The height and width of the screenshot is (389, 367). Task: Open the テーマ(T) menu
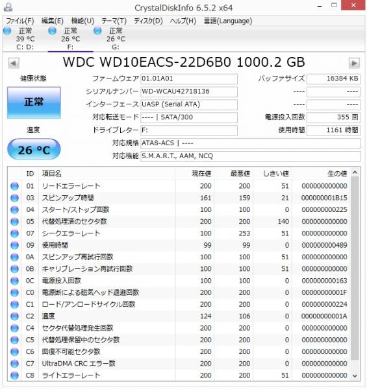[x=114, y=21]
